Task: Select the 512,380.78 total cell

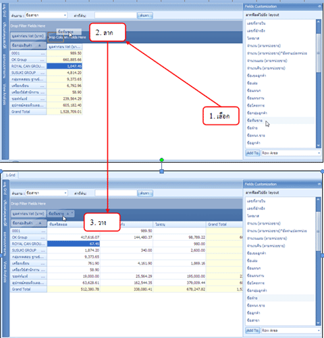Action: [x=74, y=289]
